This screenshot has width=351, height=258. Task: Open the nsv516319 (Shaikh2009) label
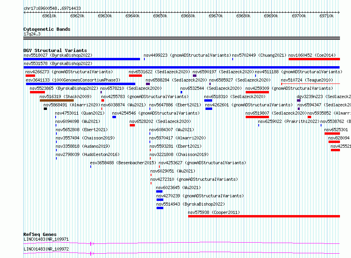pos(65,97)
